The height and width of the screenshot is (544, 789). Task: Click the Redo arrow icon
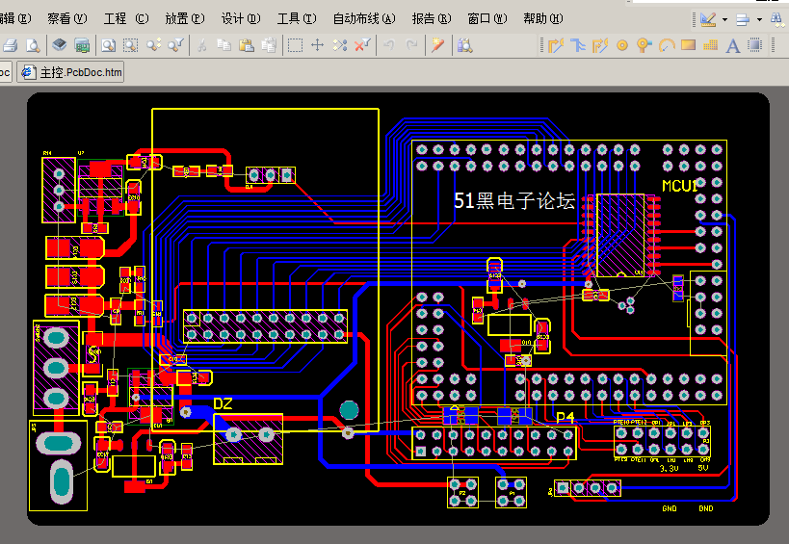(411, 46)
